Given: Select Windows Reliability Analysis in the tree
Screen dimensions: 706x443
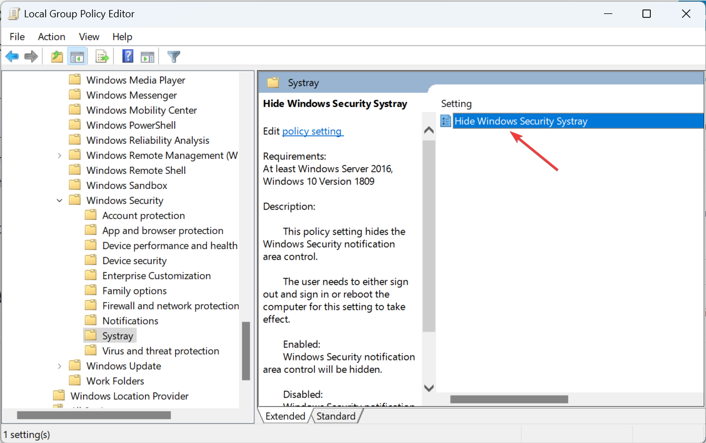Looking at the screenshot, I should (148, 140).
